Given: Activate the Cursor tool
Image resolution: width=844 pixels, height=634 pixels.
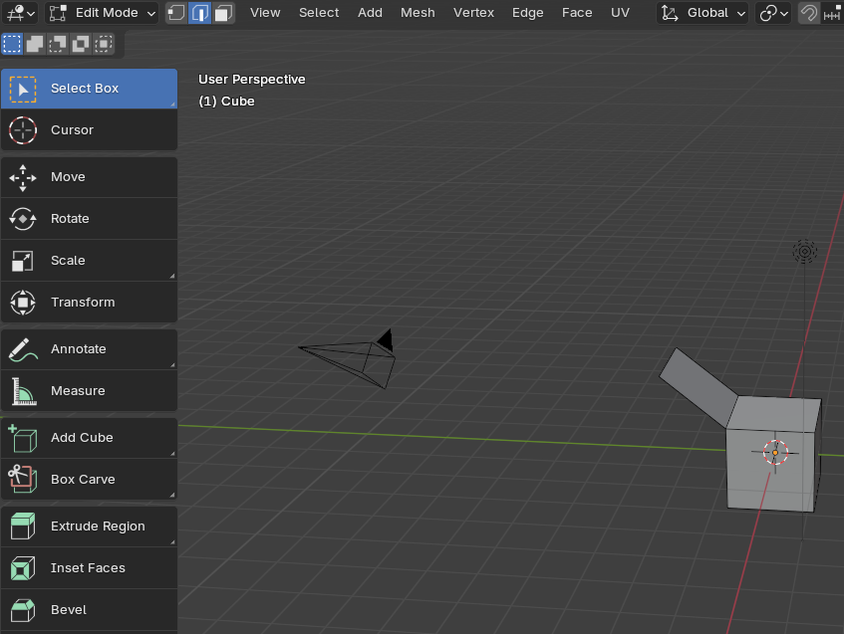Looking at the screenshot, I should (x=89, y=130).
